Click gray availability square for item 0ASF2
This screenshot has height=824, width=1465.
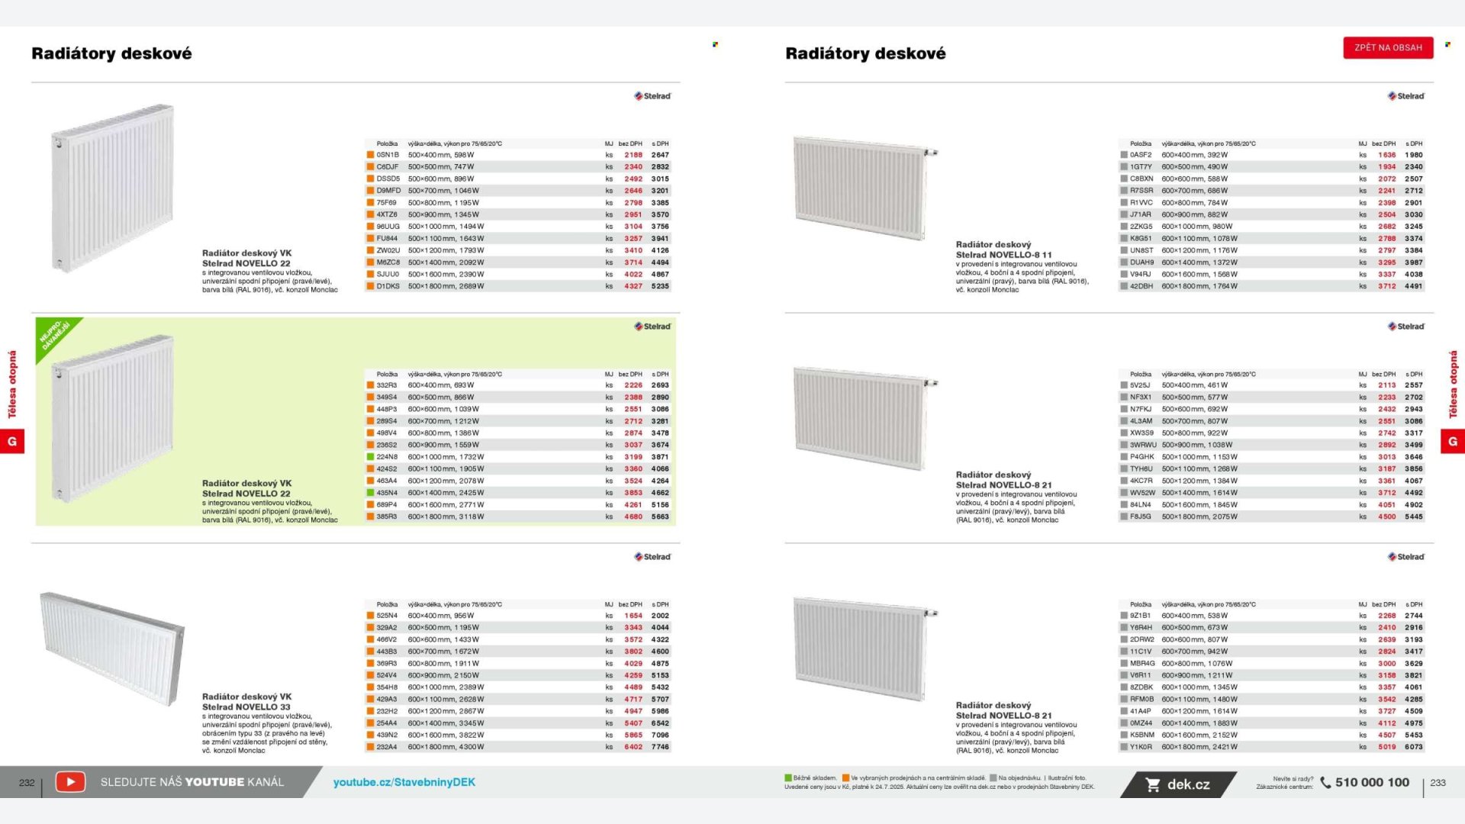coord(1124,155)
